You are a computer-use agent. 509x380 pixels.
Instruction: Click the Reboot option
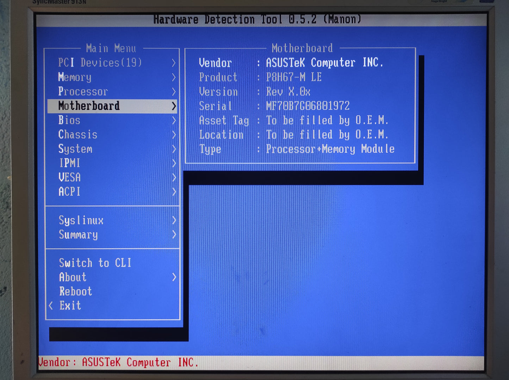tap(76, 291)
